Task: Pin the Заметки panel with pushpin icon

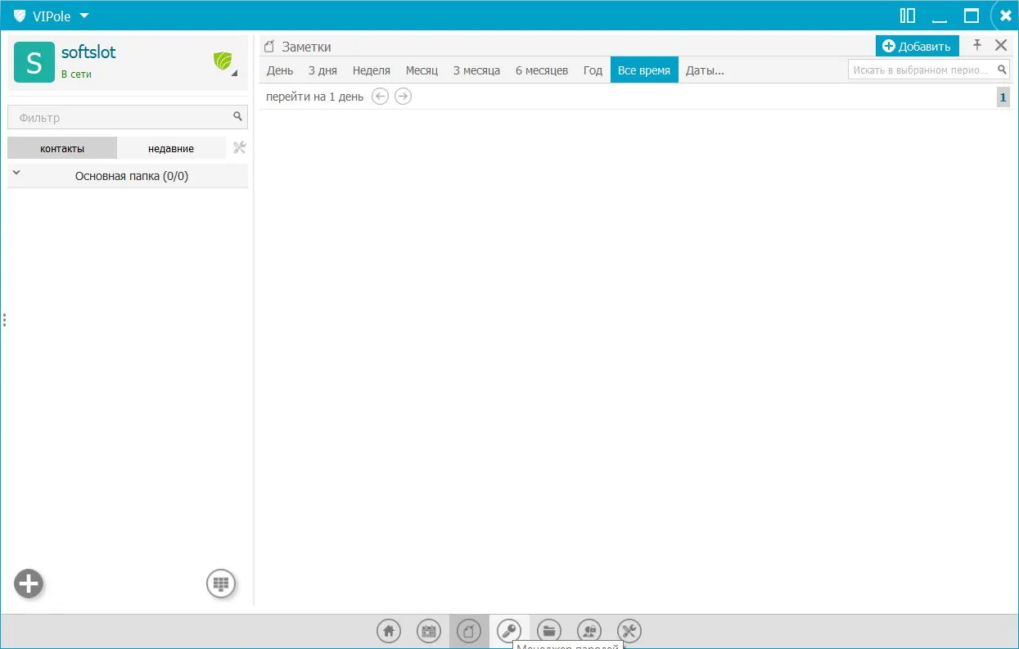Action: (x=976, y=46)
